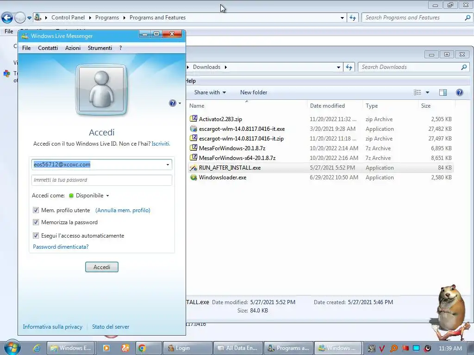This screenshot has width=474, height=355.
Task: Click the RUN_AFTER_INSTALL.exe icon
Action: (193, 167)
